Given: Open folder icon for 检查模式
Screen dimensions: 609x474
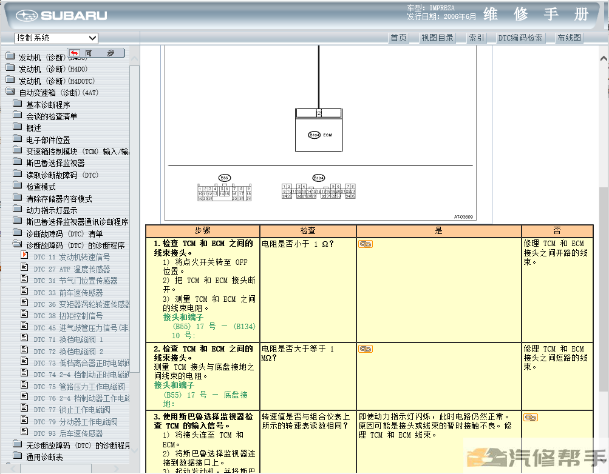Looking at the screenshot, I should (17, 185).
